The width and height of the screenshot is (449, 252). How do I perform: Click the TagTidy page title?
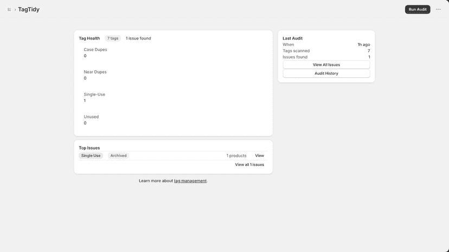[29, 9]
